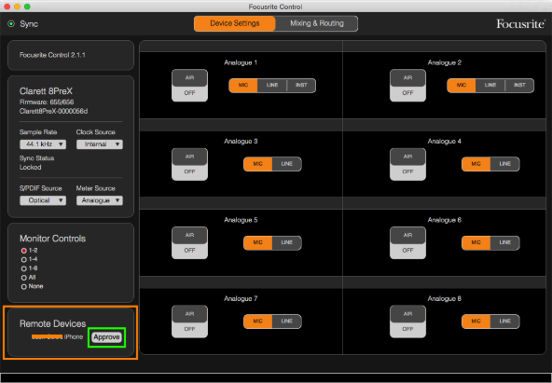The height and width of the screenshot is (383, 552).
Task: Expand the S/PDIF Source dropdown
Action: pos(43,200)
